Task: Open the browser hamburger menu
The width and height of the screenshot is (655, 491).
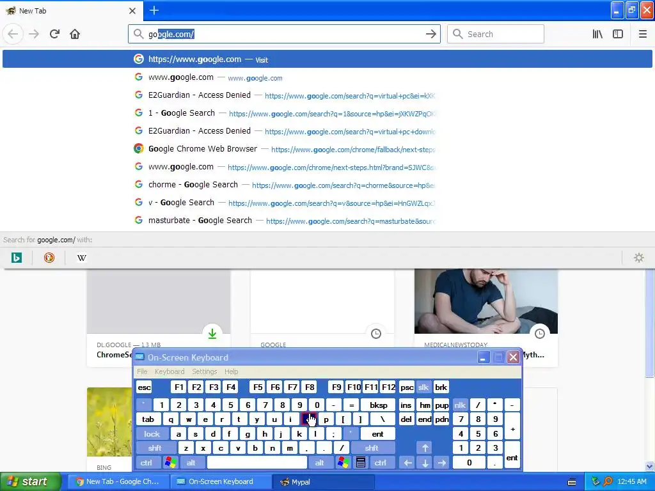Action: click(643, 34)
